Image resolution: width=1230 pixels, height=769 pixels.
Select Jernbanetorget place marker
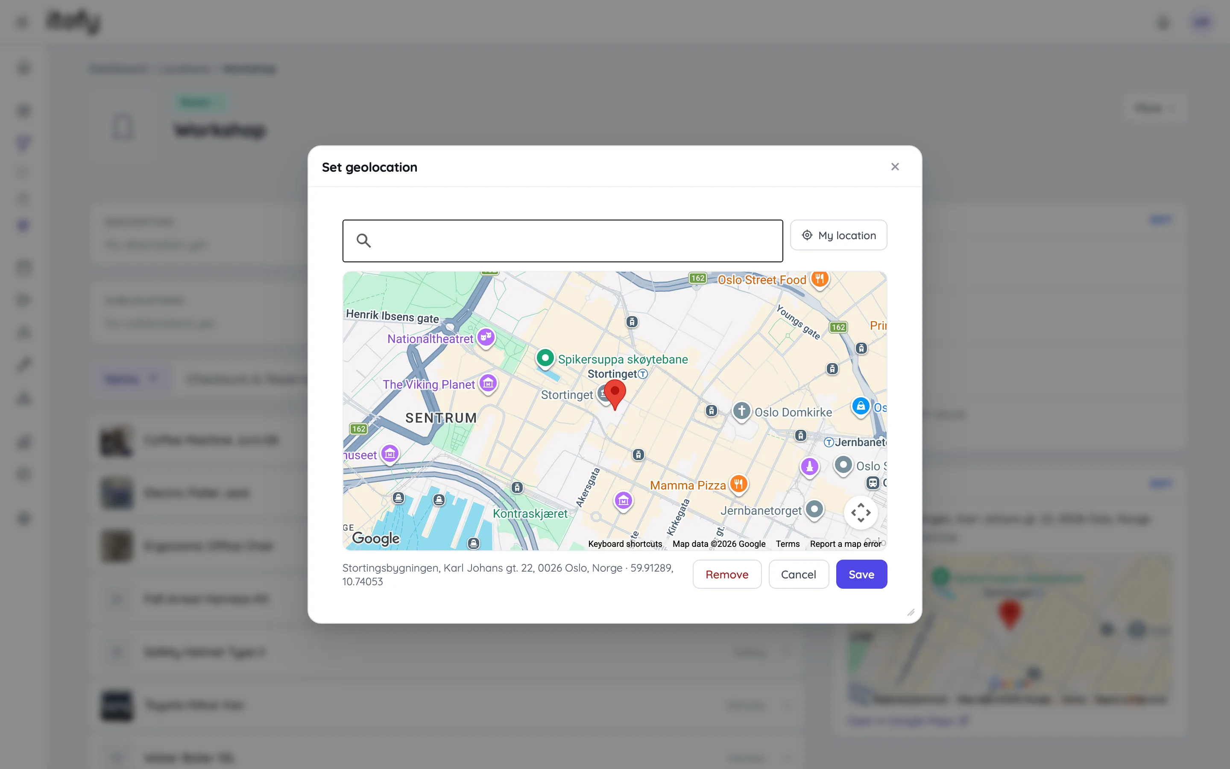pyautogui.click(x=814, y=510)
